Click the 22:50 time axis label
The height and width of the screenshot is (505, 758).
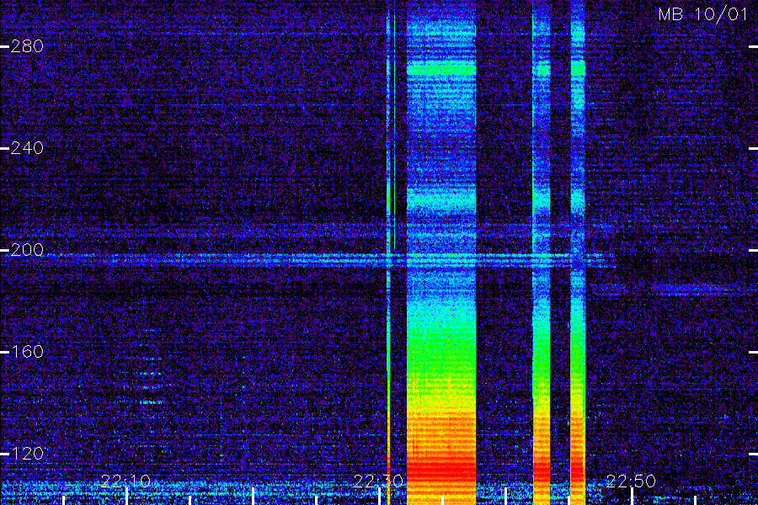click(631, 481)
